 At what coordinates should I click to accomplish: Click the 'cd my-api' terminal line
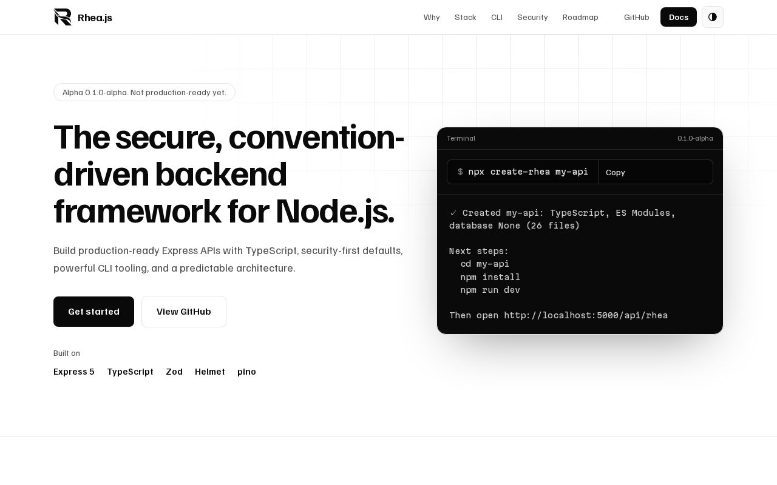pyautogui.click(x=485, y=264)
